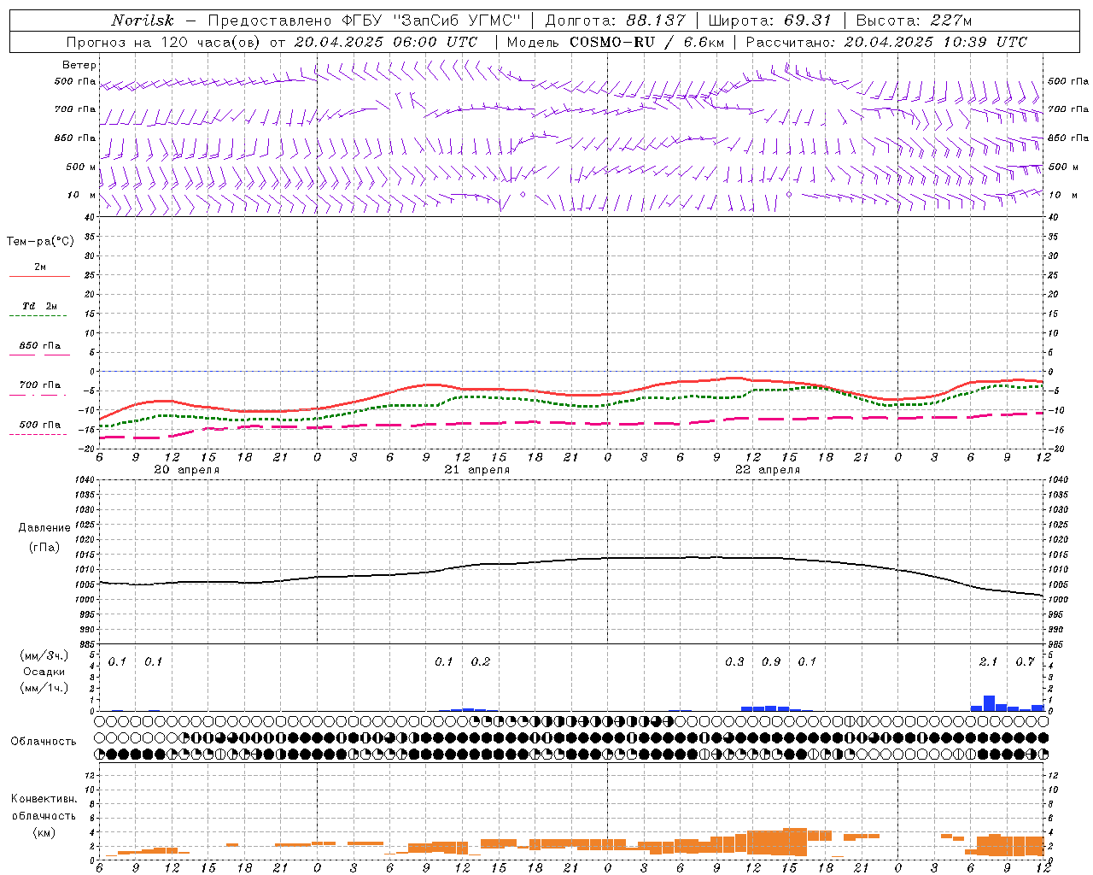Click the 22 апреля date label
Image resolution: width=1093 pixels, height=875 pixels.
click(767, 470)
